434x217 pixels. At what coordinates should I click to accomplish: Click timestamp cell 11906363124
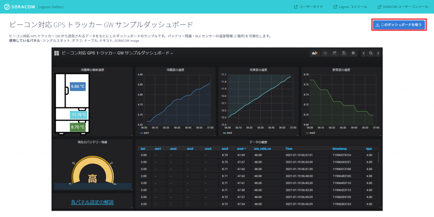[x=342, y=204]
